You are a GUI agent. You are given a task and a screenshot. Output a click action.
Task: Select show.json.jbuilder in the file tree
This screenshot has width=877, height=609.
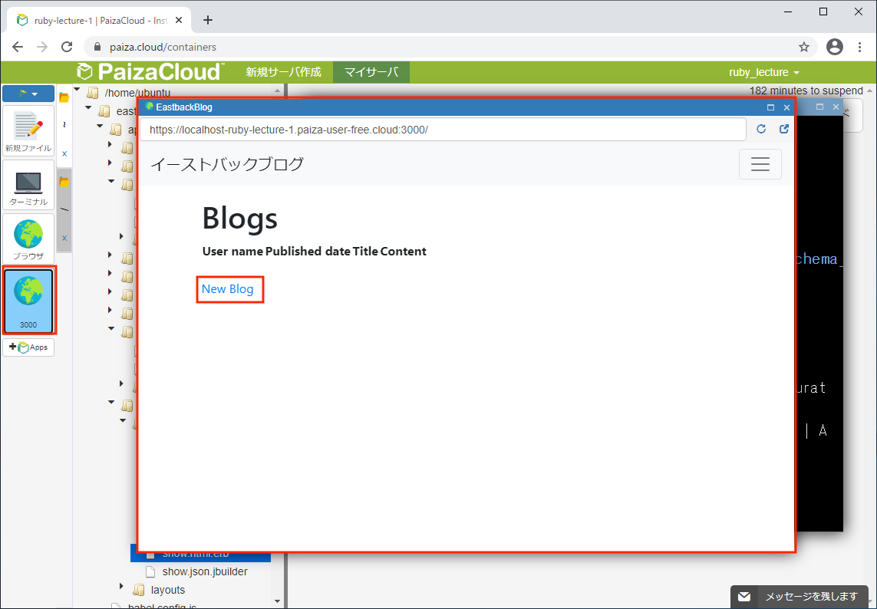205,571
